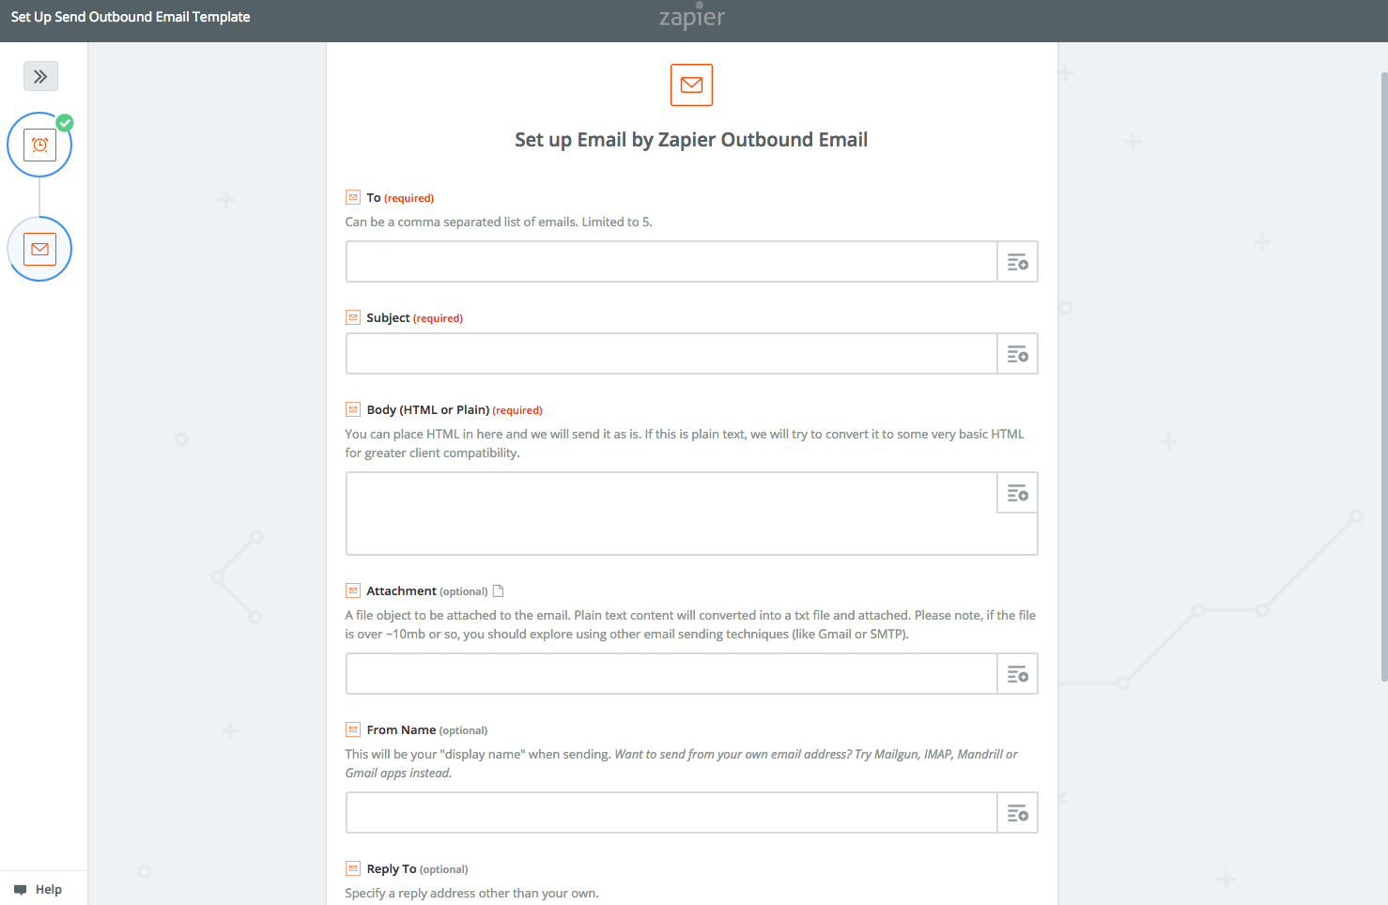Viewport: 1388px width, 905px height.
Task: Click the 'Set up Email by Zapier Outbound Email' heading
Action: (x=691, y=140)
